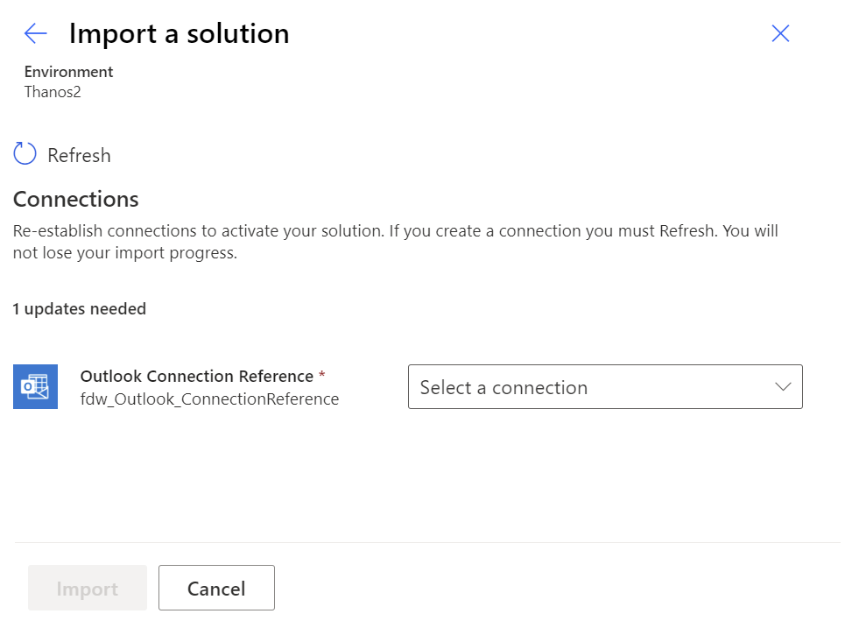Click the Outlook connector icon
This screenshot has width=852, height=635.
pos(36,387)
